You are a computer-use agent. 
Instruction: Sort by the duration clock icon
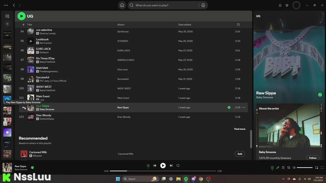pos(238,25)
